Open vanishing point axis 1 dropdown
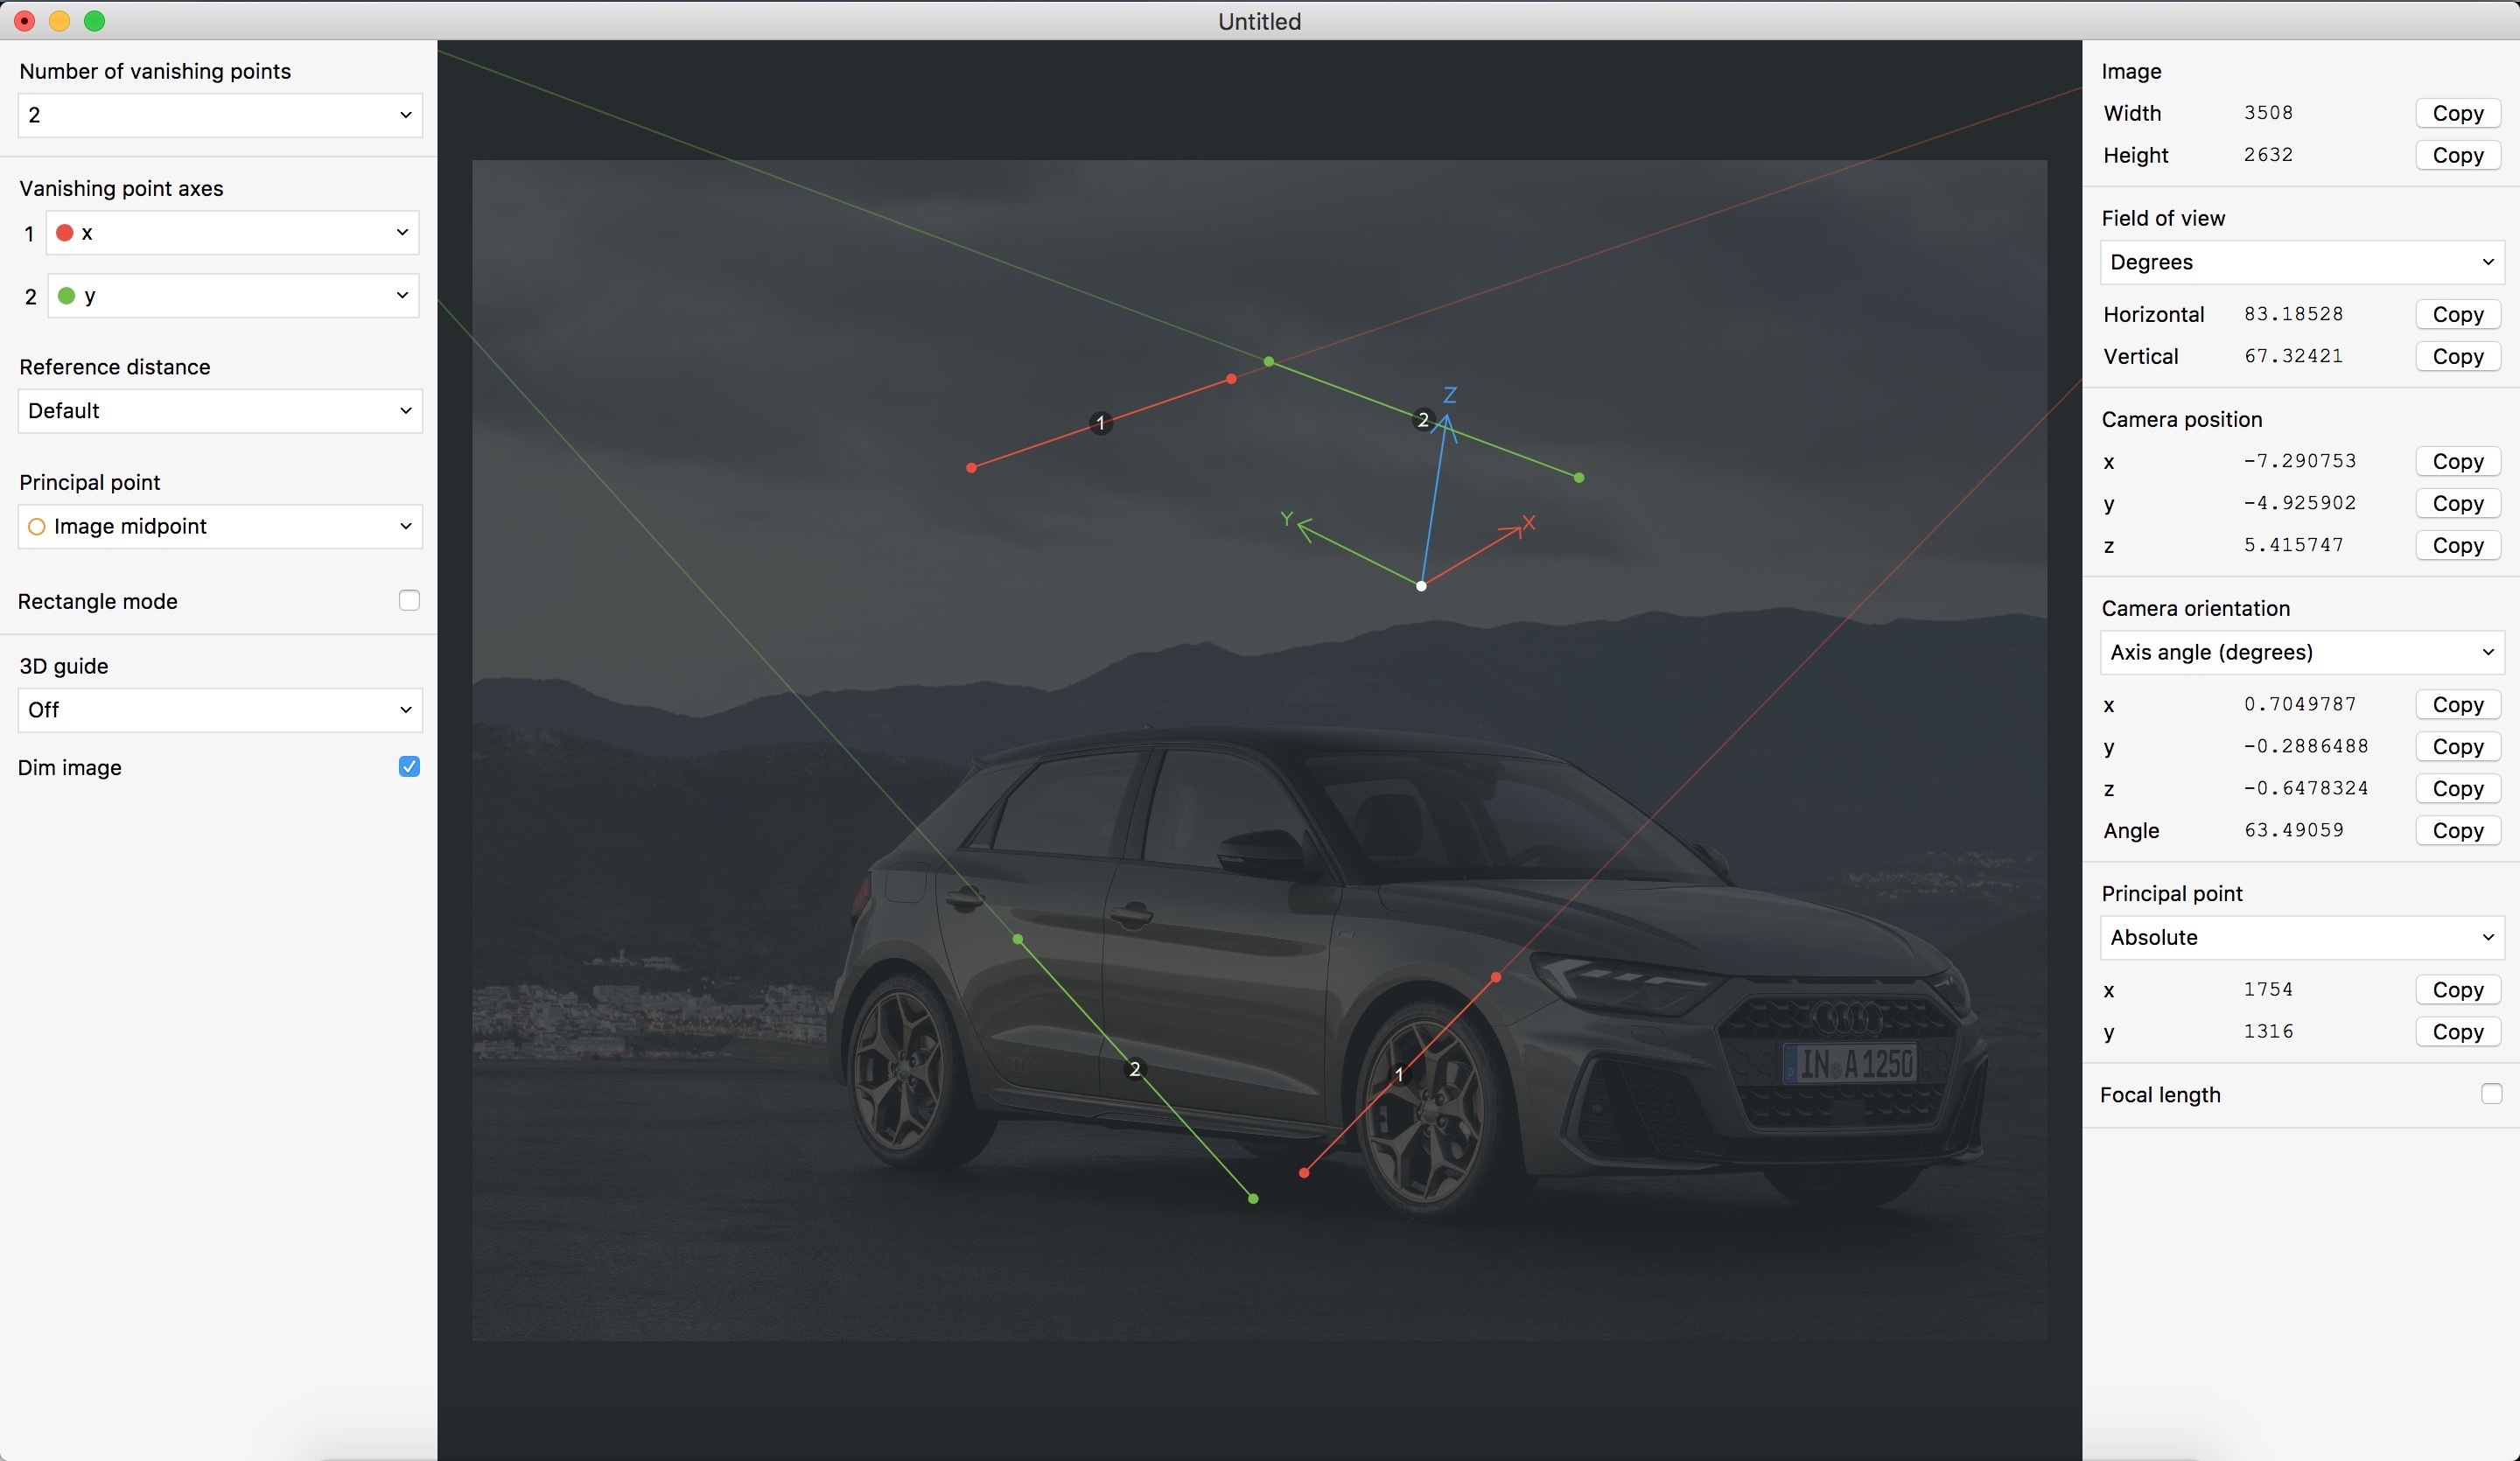The image size is (2520, 1461). (x=233, y=233)
